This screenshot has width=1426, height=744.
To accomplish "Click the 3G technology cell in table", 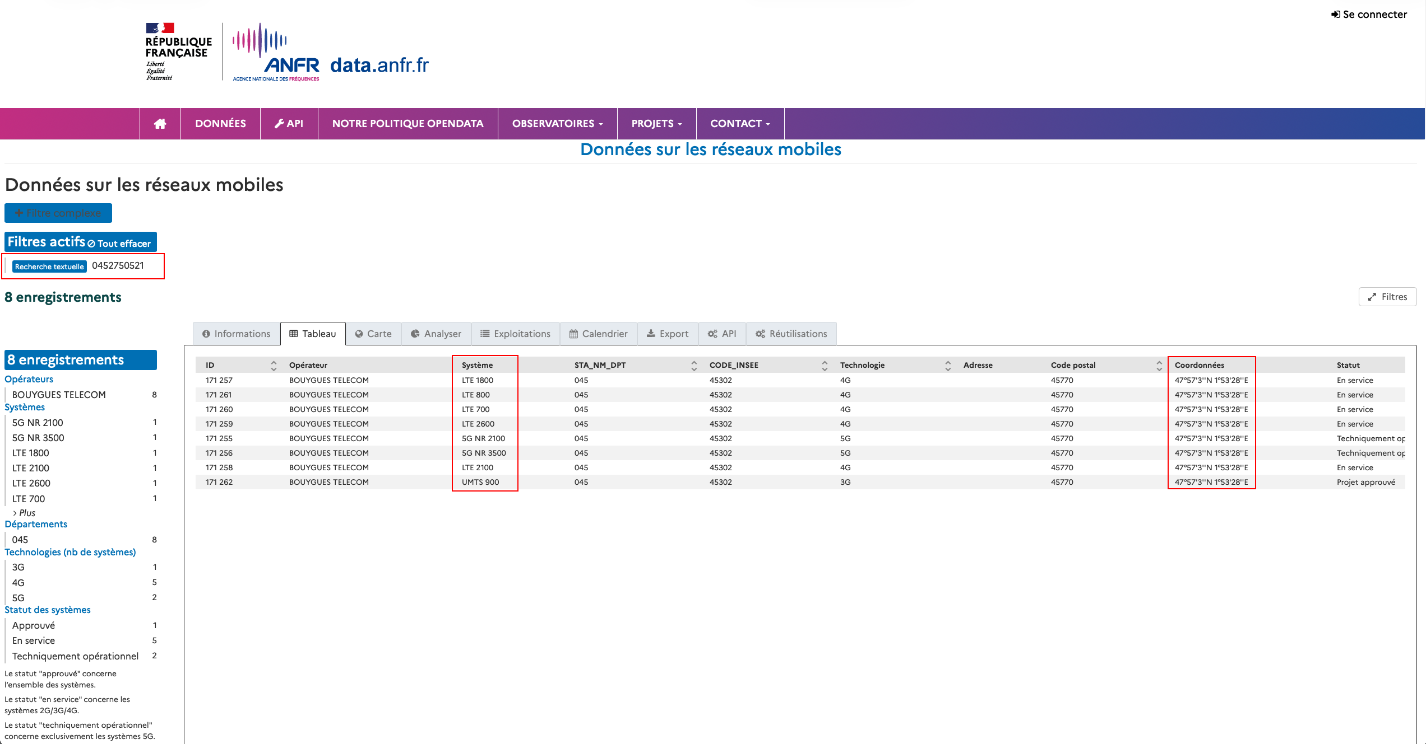I will pyautogui.click(x=845, y=482).
